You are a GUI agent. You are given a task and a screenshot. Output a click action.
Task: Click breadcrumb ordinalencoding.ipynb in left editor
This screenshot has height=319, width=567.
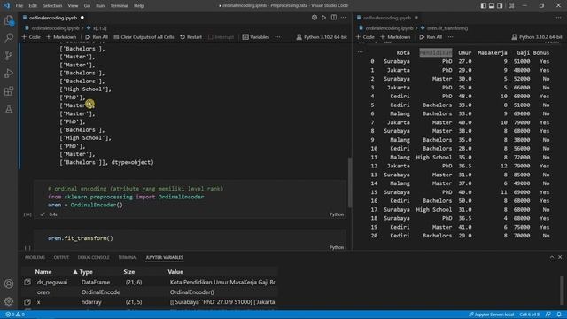pos(55,27)
